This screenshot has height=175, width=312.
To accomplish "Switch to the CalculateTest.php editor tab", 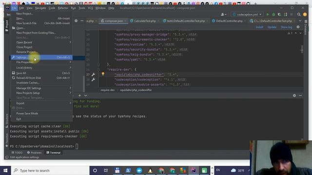I will point(144,21).
